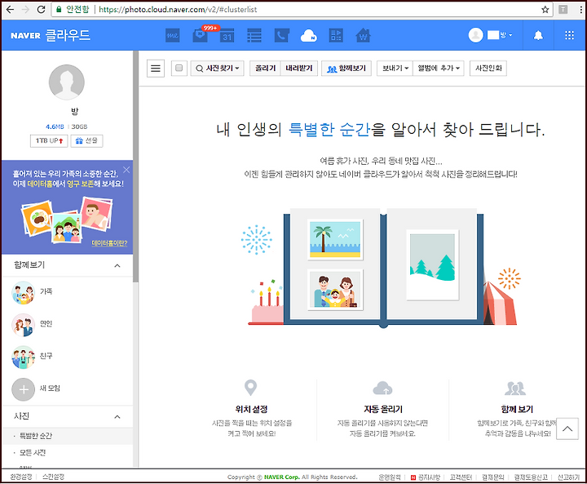
Task: Open 신고하기 footer link
Action: [x=569, y=477]
